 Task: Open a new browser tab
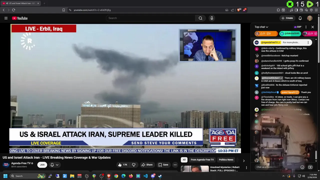coord(44,3)
